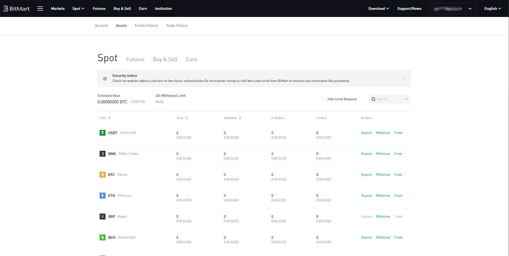
Task: Click the coin Search field
Action: (x=388, y=99)
